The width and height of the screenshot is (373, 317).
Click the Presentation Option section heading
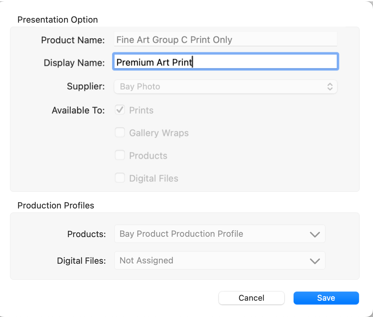point(57,20)
